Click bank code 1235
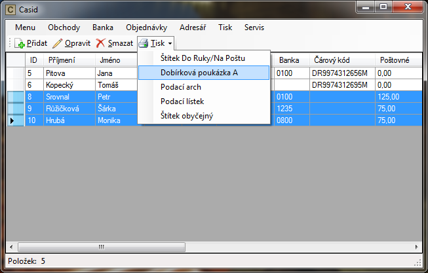The image size is (428, 273). pos(292,109)
